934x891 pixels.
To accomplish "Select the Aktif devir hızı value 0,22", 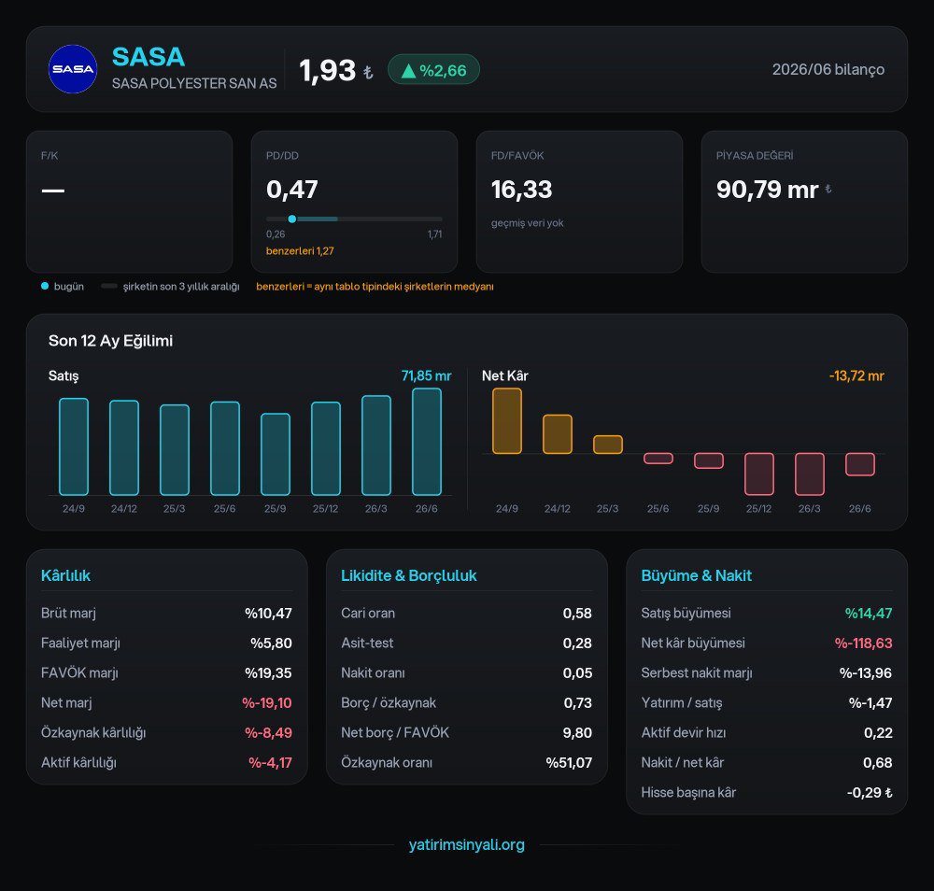I will pyautogui.click(x=879, y=732).
